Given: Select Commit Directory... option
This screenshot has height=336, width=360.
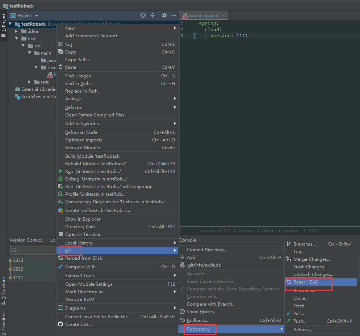Looking at the screenshot, I should click(x=231, y=250).
